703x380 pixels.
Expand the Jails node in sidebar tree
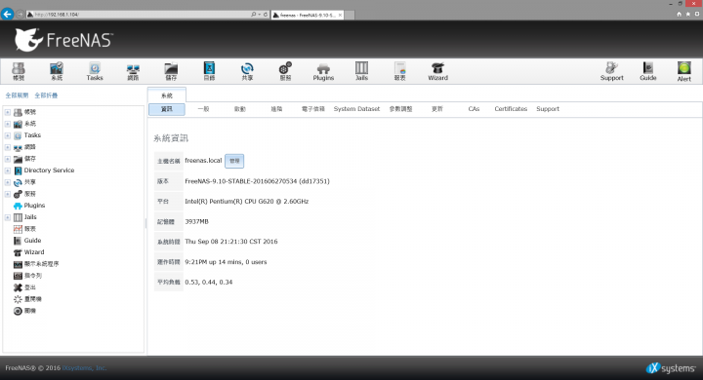coord(8,217)
